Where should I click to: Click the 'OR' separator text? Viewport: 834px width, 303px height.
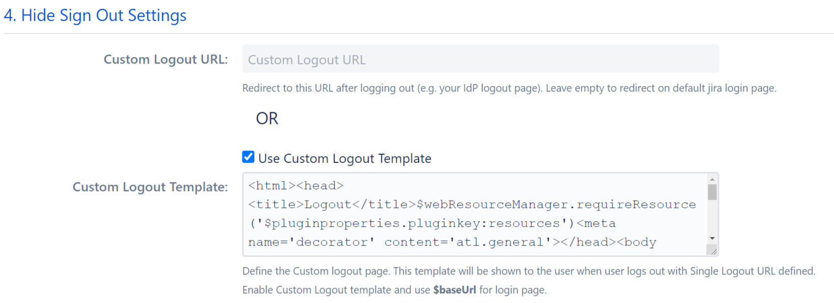267,118
